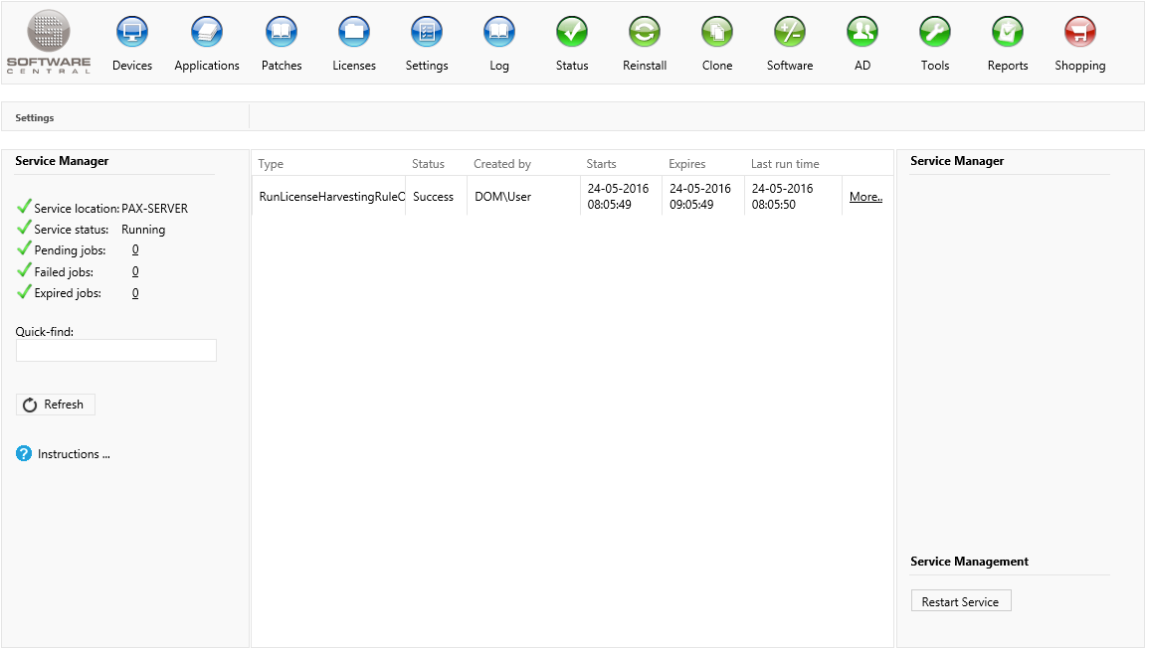This screenshot has height=651, width=1149.
Task: Open the Clone tool icon
Action: click(x=717, y=33)
